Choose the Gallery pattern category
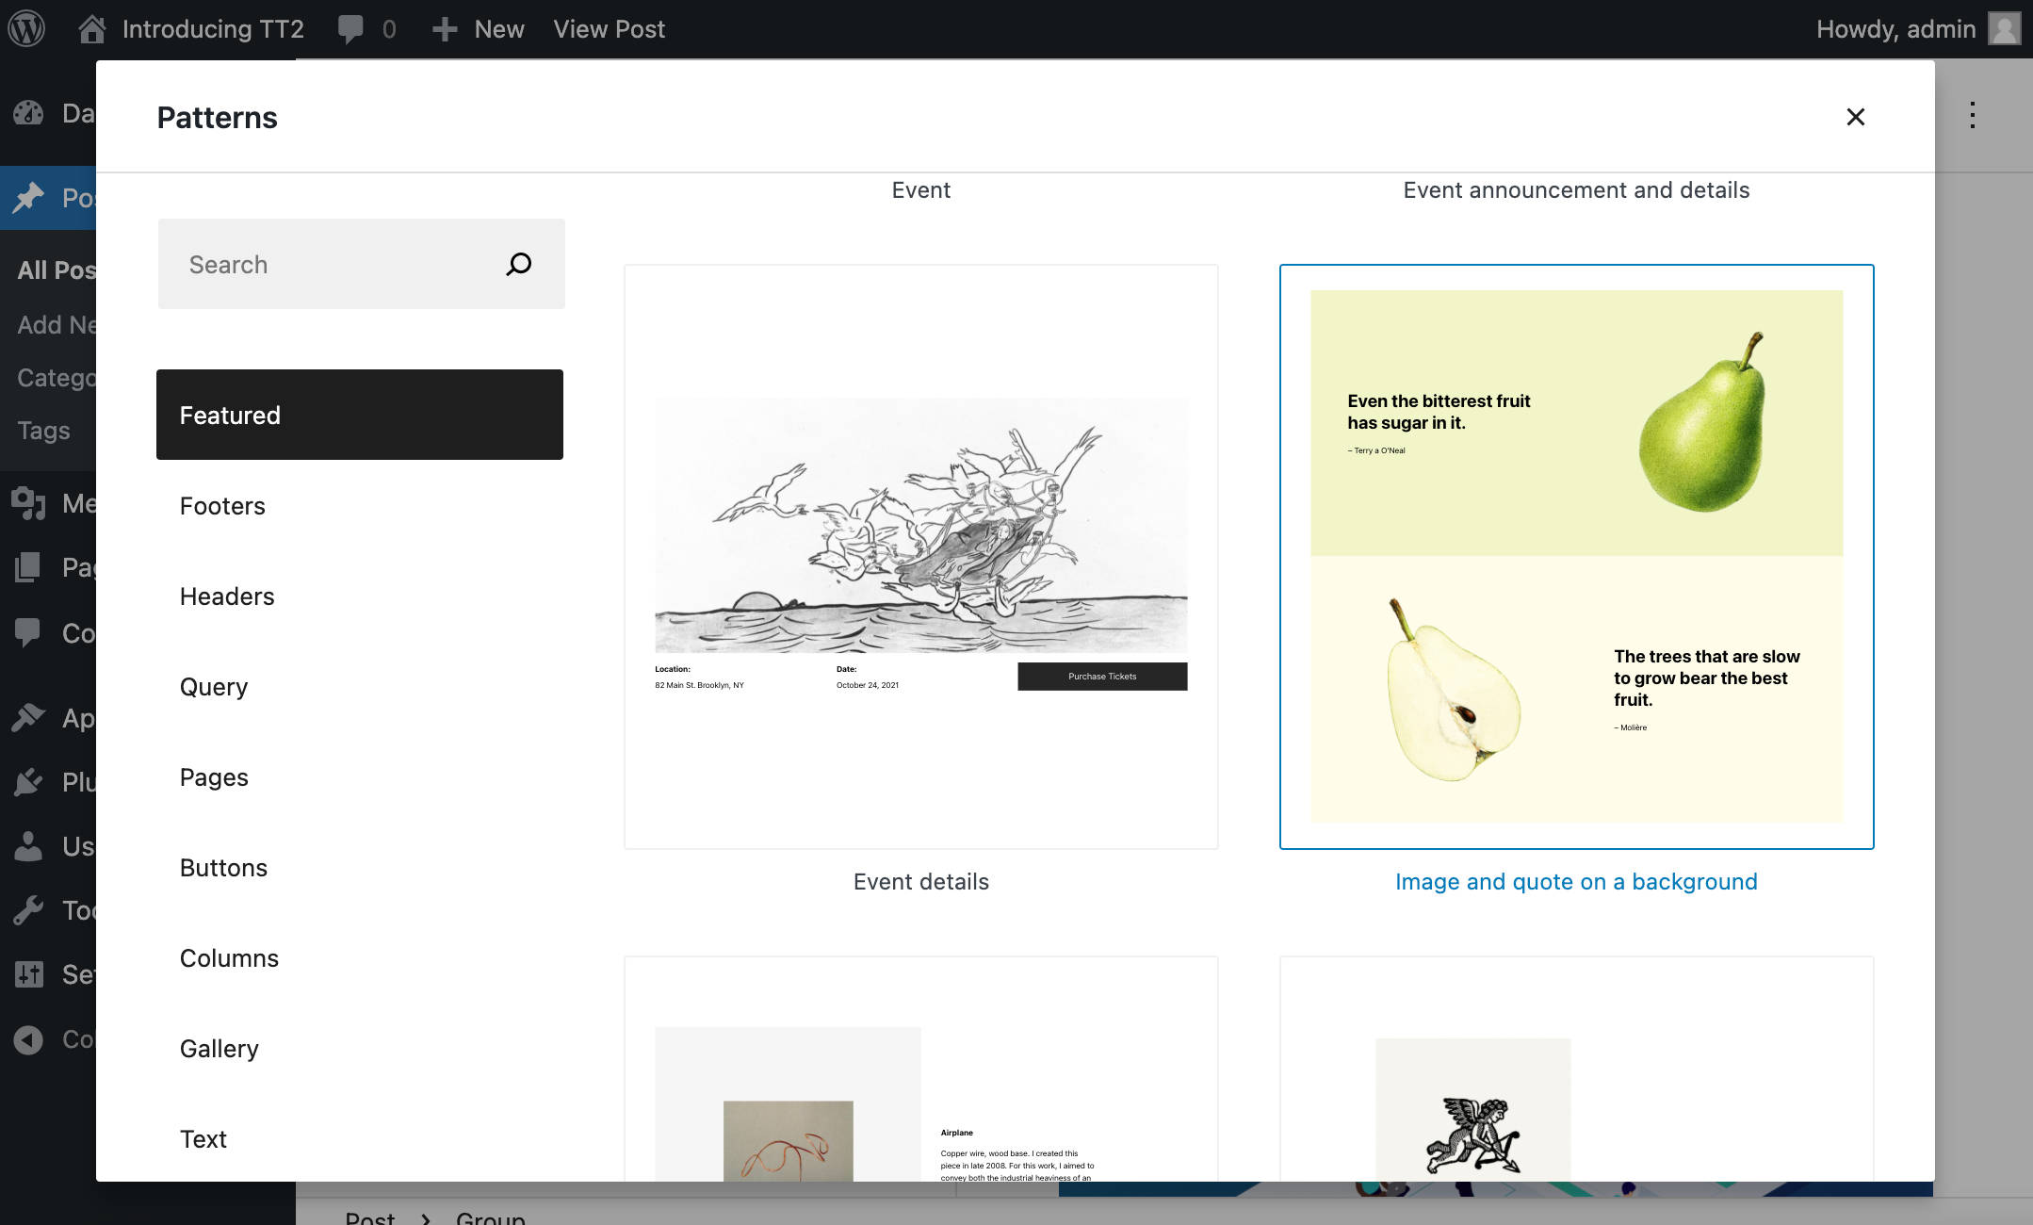The width and height of the screenshot is (2033, 1225). (x=219, y=1049)
